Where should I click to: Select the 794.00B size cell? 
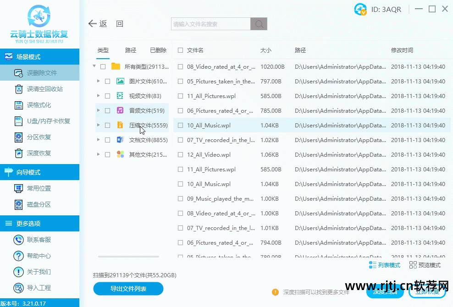[x=271, y=242]
